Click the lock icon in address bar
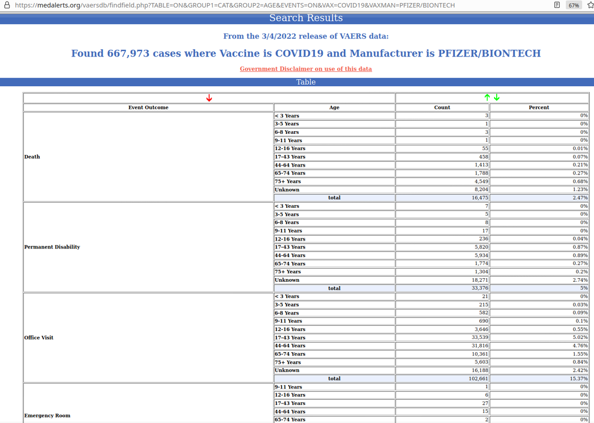This screenshot has height=423, width=594. pos(7,5)
